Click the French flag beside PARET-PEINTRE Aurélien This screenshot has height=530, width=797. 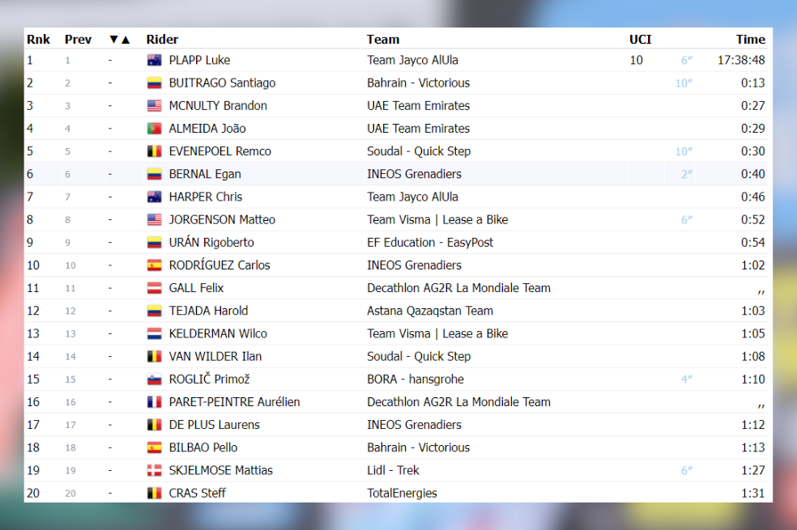tap(155, 402)
